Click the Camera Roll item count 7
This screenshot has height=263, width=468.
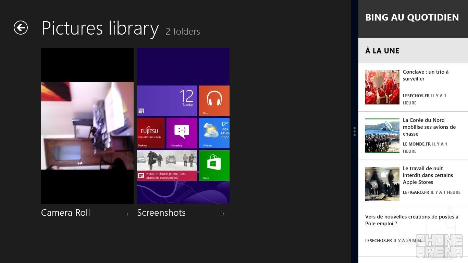point(127,214)
